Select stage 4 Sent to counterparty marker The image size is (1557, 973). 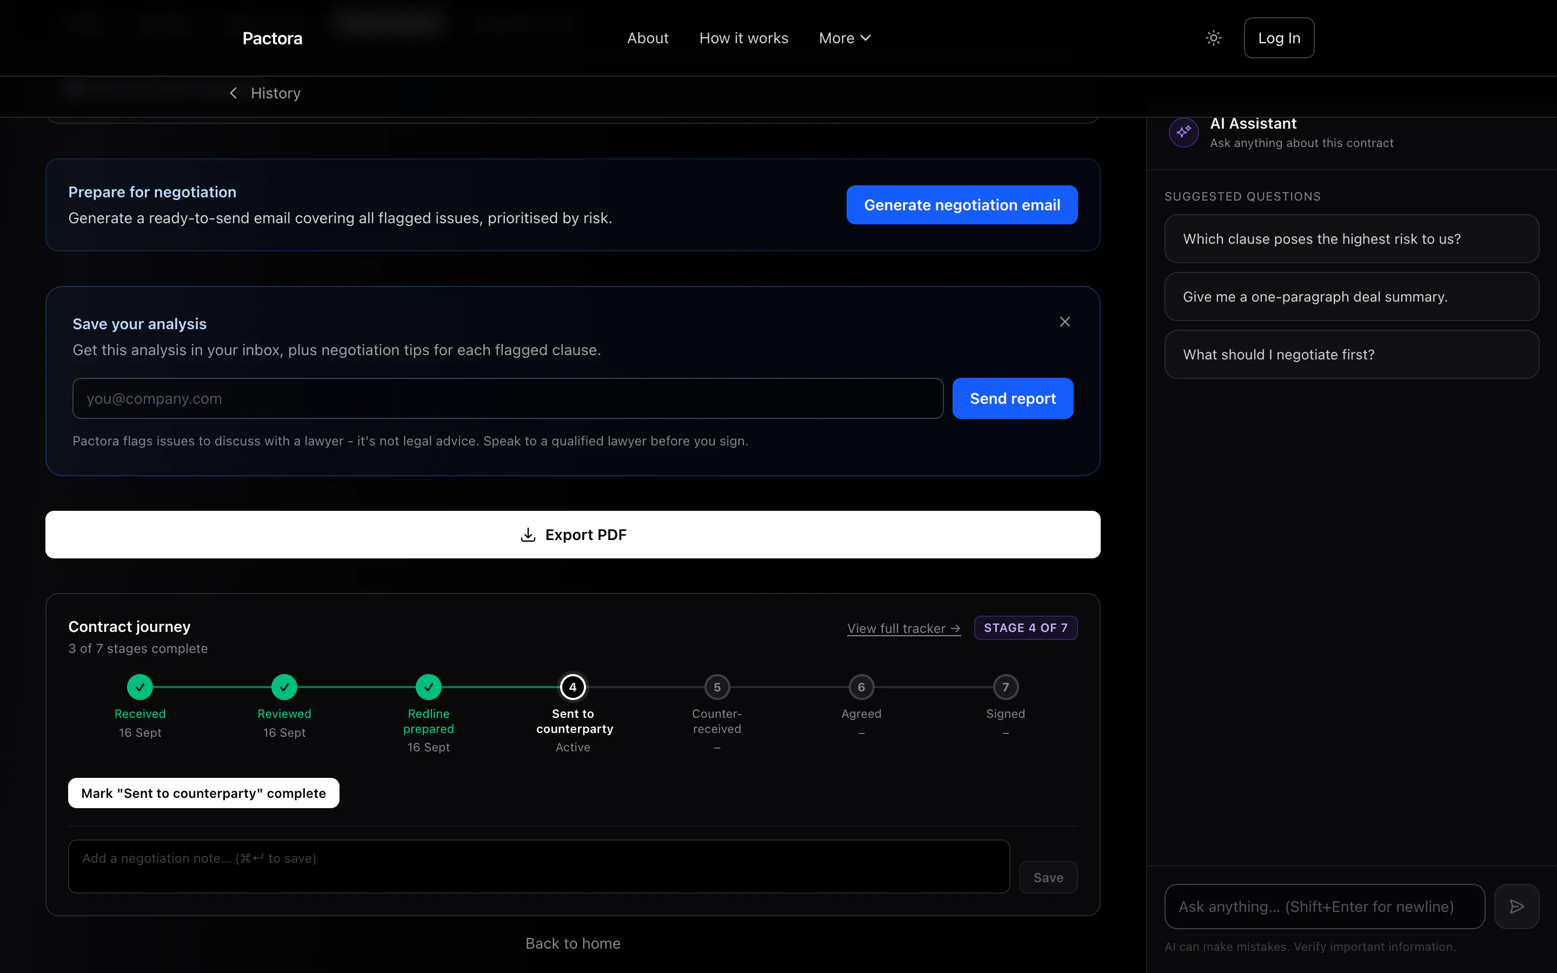pyautogui.click(x=573, y=687)
